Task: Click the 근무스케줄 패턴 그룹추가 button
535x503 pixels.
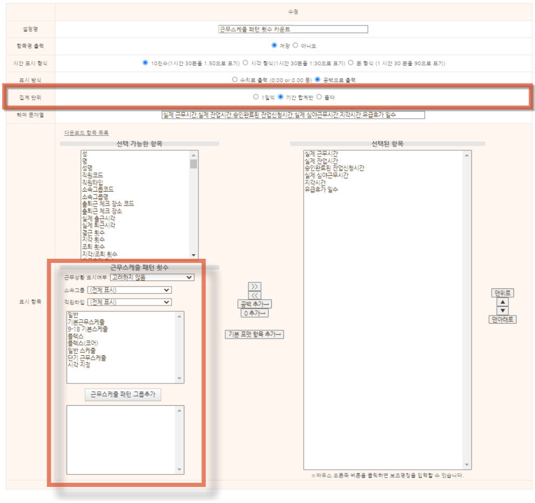Action: click(123, 395)
